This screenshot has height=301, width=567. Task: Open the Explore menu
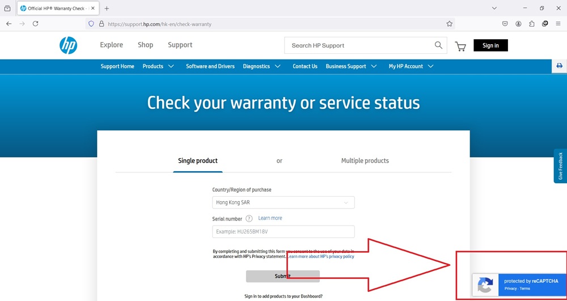click(111, 45)
